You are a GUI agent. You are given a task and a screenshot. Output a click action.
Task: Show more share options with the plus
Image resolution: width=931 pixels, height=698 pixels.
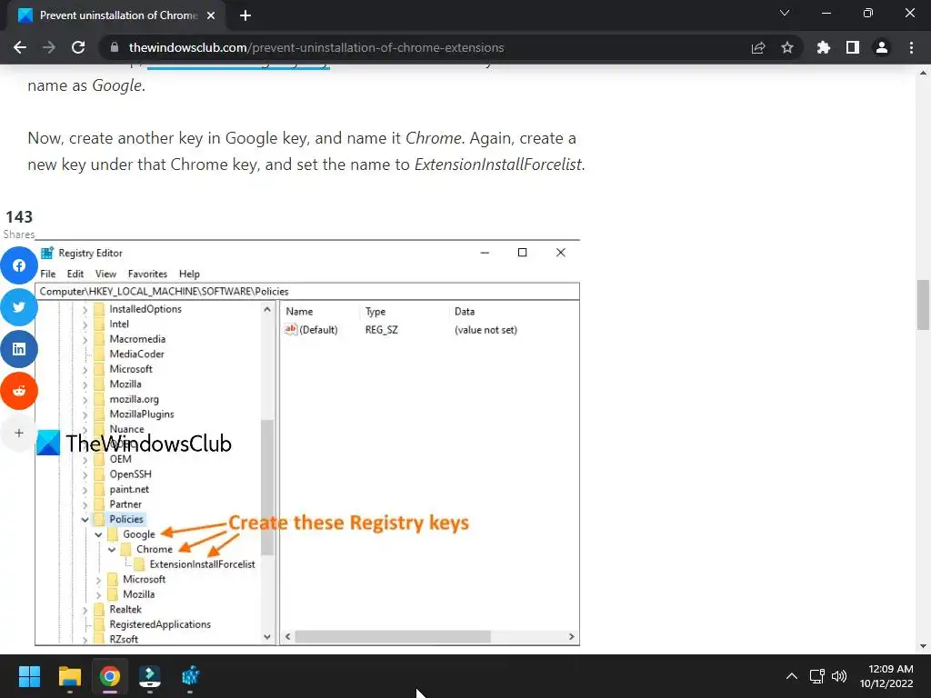click(19, 433)
